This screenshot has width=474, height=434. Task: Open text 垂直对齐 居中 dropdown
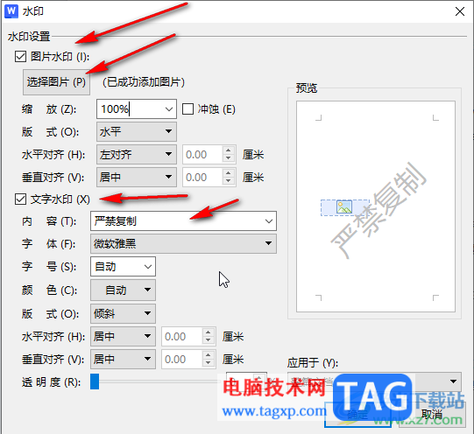pyautogui.click(x=123, y=359)
